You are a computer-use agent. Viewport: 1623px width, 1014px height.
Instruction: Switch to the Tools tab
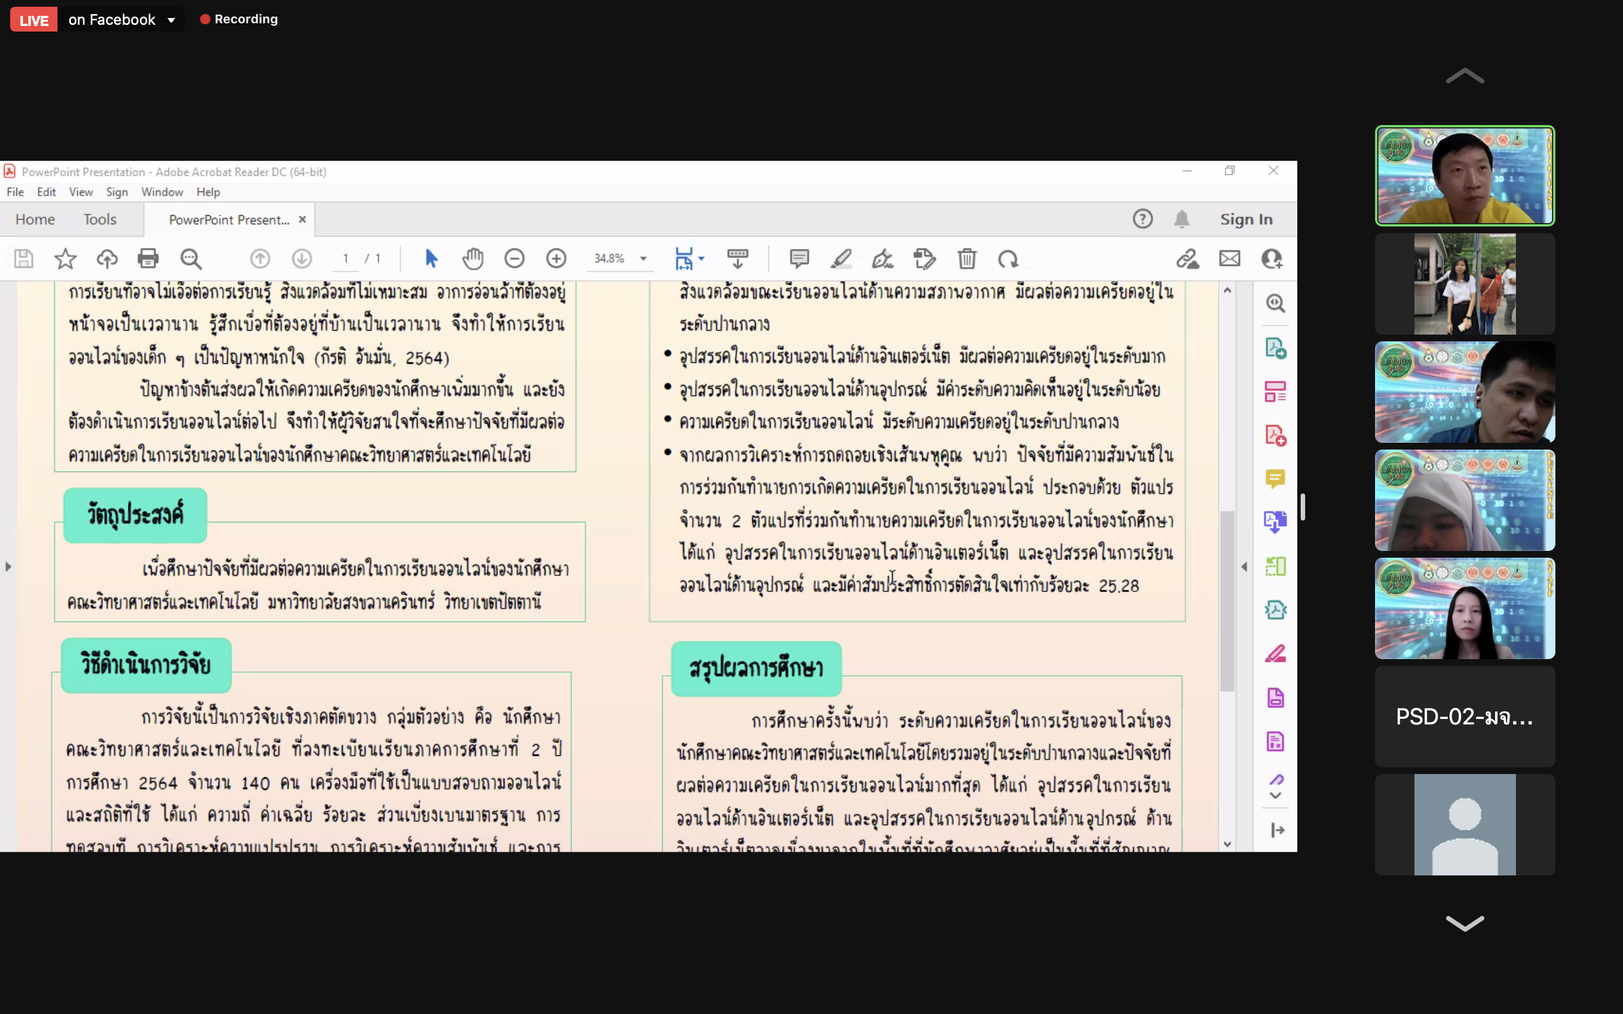click(x=100, y=219)
